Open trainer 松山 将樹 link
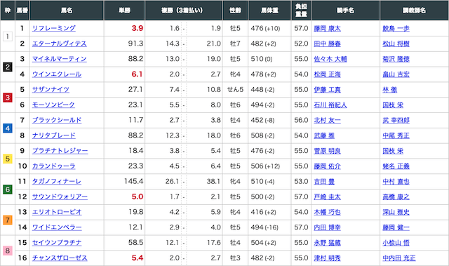Screen dimensions: 449x266 tap(396, 44)
